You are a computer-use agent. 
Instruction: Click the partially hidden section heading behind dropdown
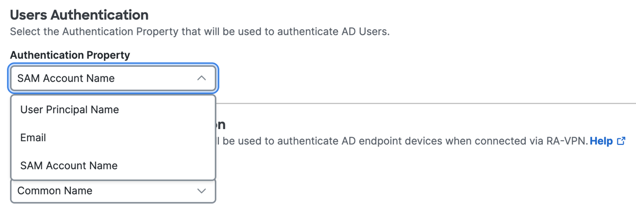[x=221, y=125]
